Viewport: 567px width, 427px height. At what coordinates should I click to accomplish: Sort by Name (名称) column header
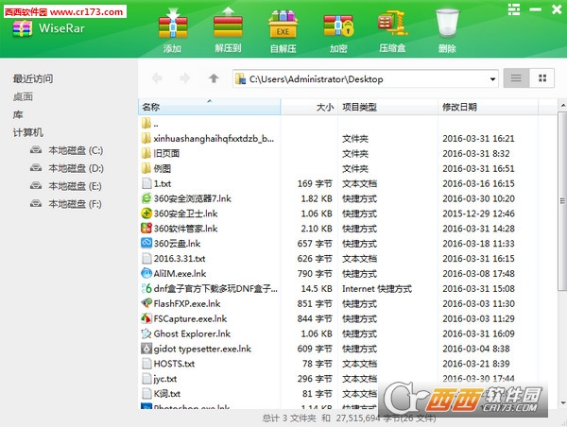click(151, 107)
